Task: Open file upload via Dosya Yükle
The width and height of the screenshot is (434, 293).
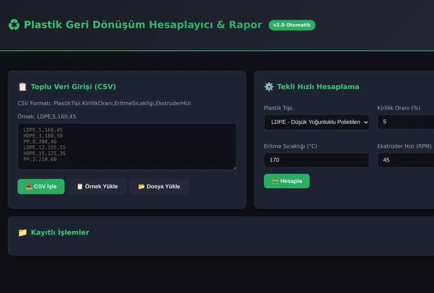Action: pyautogui.click(x=159, y=186)
